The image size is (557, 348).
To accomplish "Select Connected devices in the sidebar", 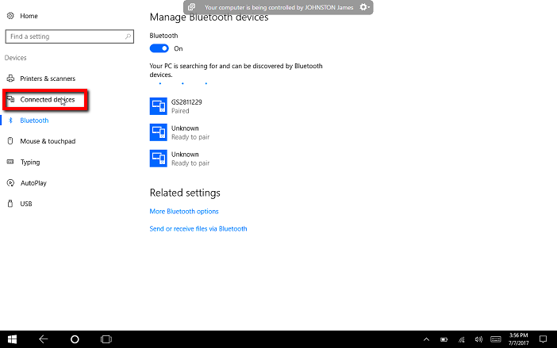I will coord(47,100).
